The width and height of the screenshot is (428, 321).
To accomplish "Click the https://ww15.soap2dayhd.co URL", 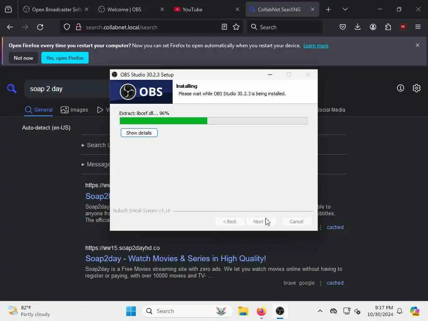I will coord(122,248).
